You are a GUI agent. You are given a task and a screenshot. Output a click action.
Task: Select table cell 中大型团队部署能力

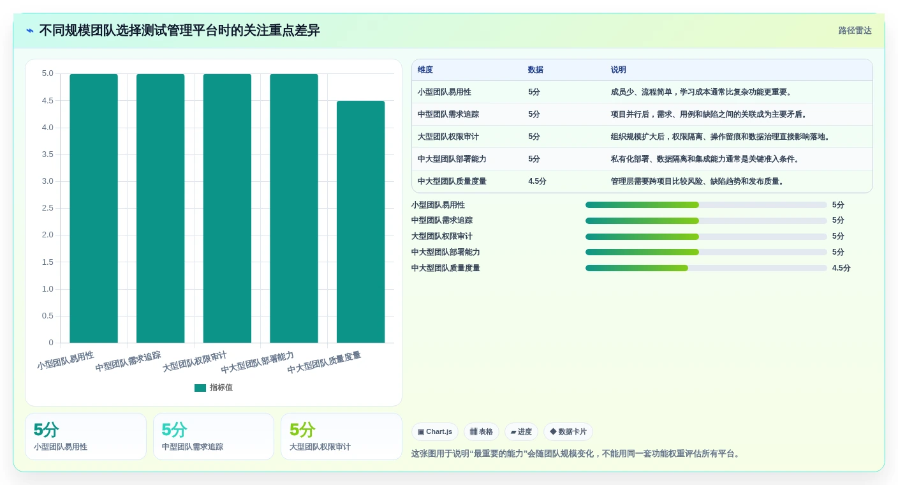click(452, 159)
